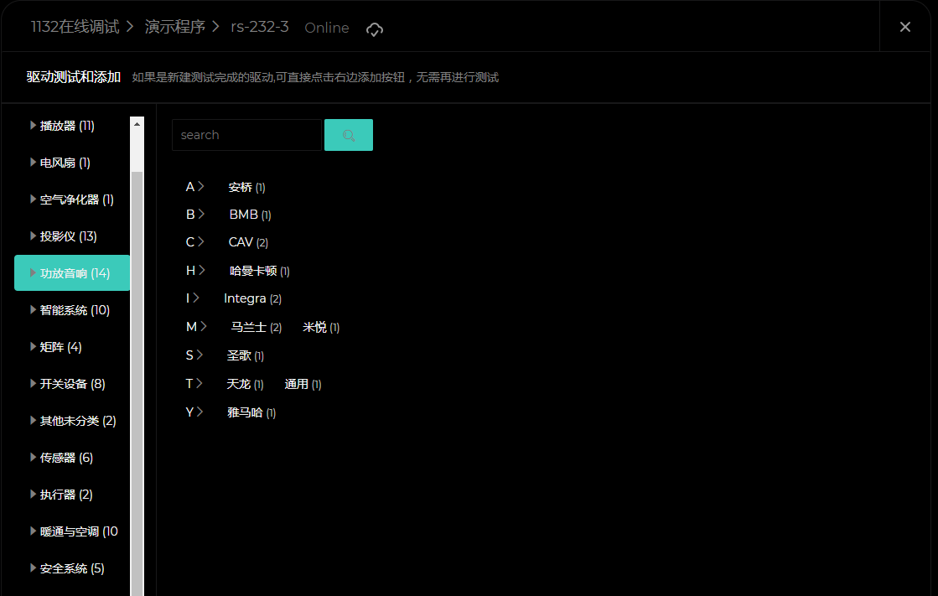Viewport: 938px width, 596px height.
Task: Select the BMB (1) brand
Action: pyautogui.click(x=250, y=215)
